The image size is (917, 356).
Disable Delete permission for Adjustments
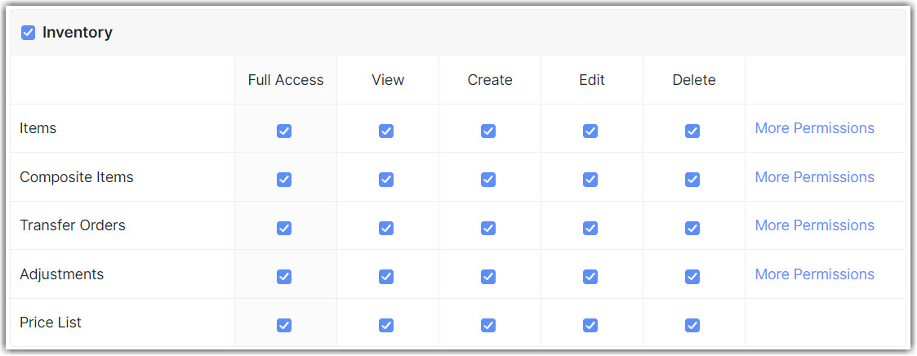point(692,277)
